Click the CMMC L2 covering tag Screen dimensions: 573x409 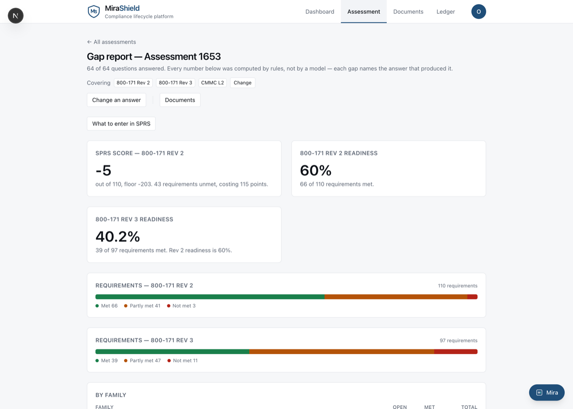coord(212,83)
